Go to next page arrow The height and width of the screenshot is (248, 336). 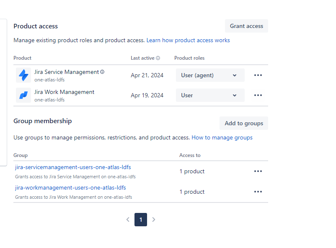[154, 219]
